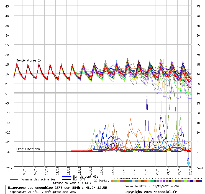Screen dimensions: 205x194
Task: Select perturbation 29 dark red swatch
Action: pyautogui.click(x=197, y=181)
